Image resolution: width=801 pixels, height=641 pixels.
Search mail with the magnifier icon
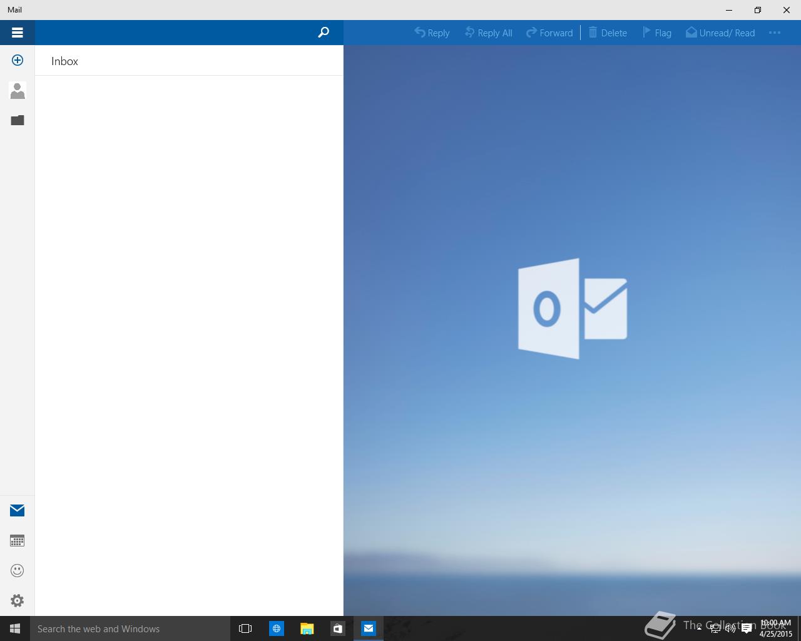[324, 33]
